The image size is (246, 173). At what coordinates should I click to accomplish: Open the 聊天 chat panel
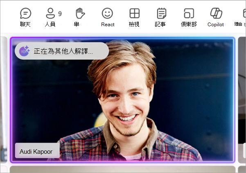click(25, 18)
